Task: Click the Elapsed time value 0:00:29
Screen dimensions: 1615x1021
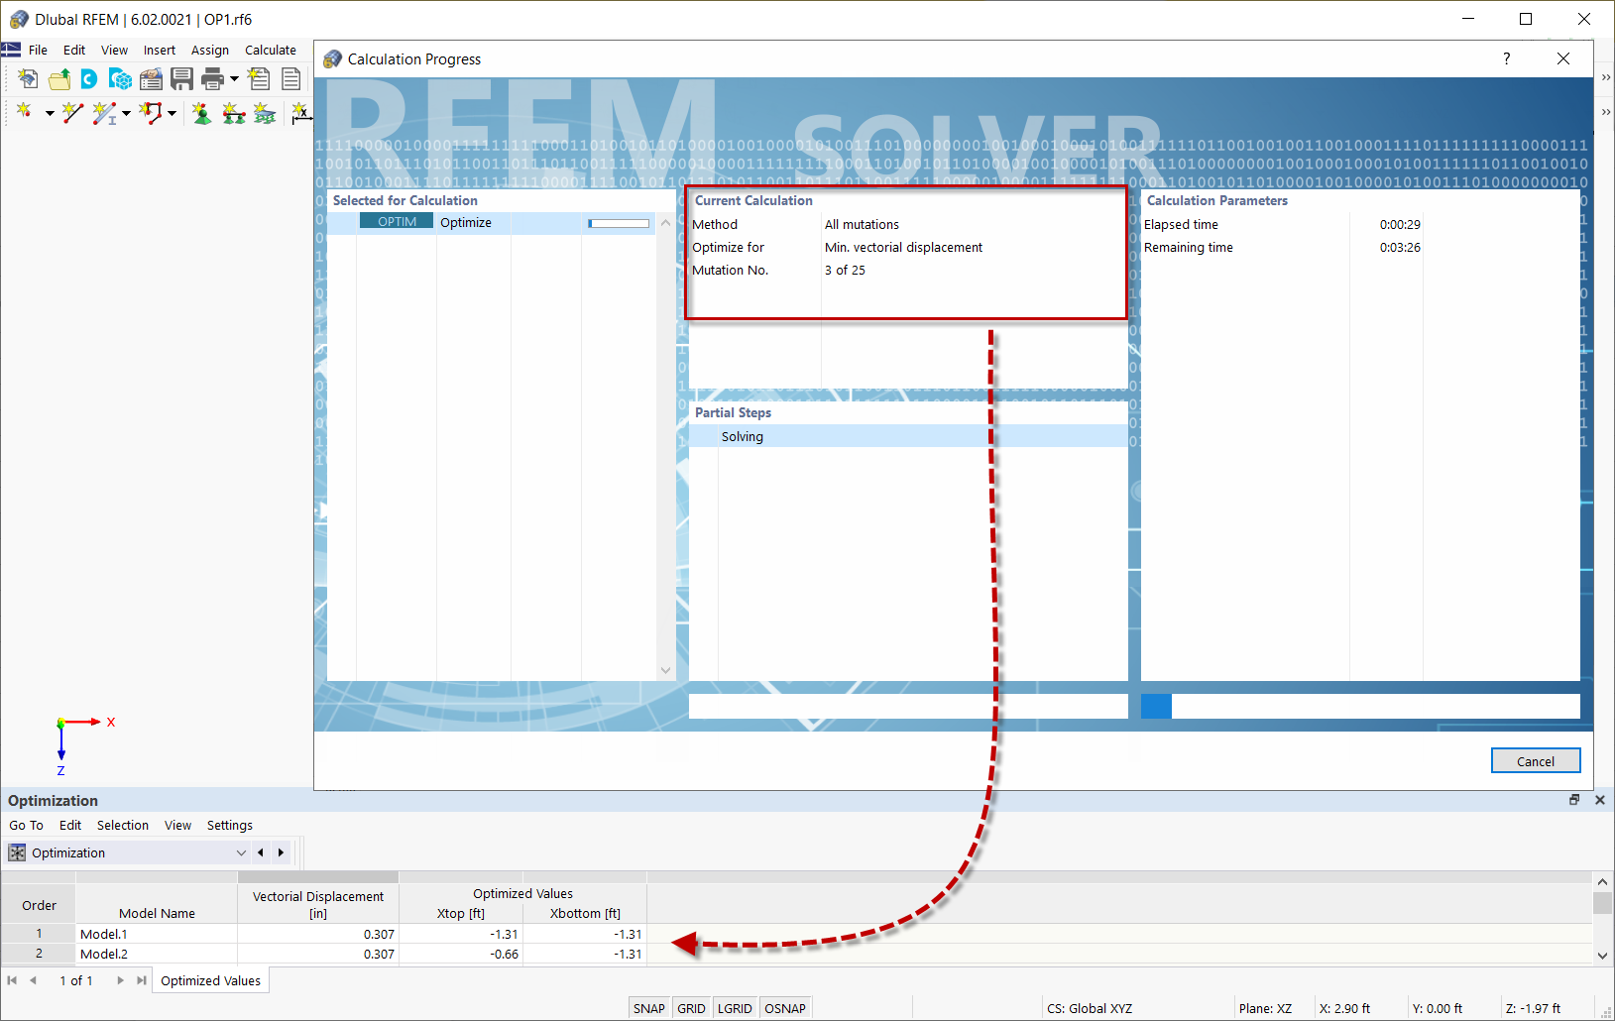Action: (x=1400, y=225)
